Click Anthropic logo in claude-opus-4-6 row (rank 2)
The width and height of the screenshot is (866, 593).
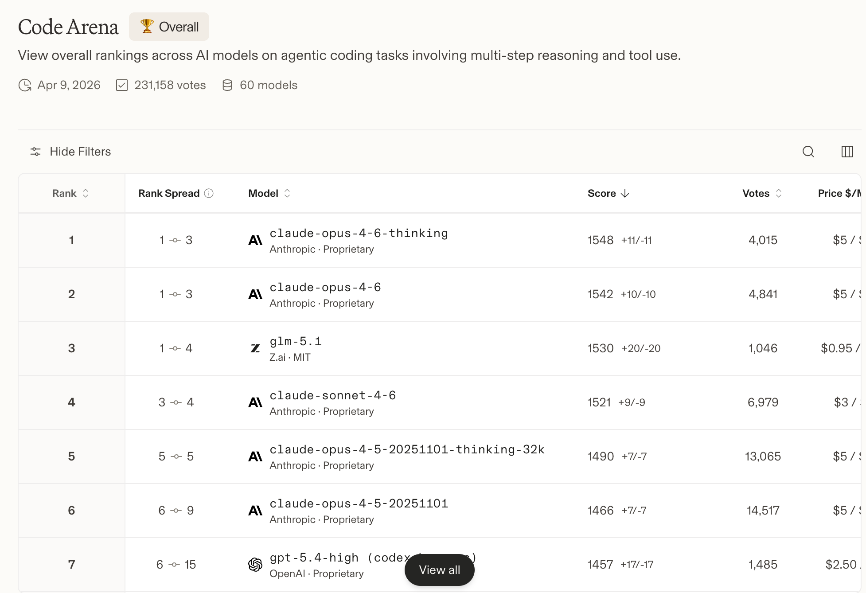[255, 294]
